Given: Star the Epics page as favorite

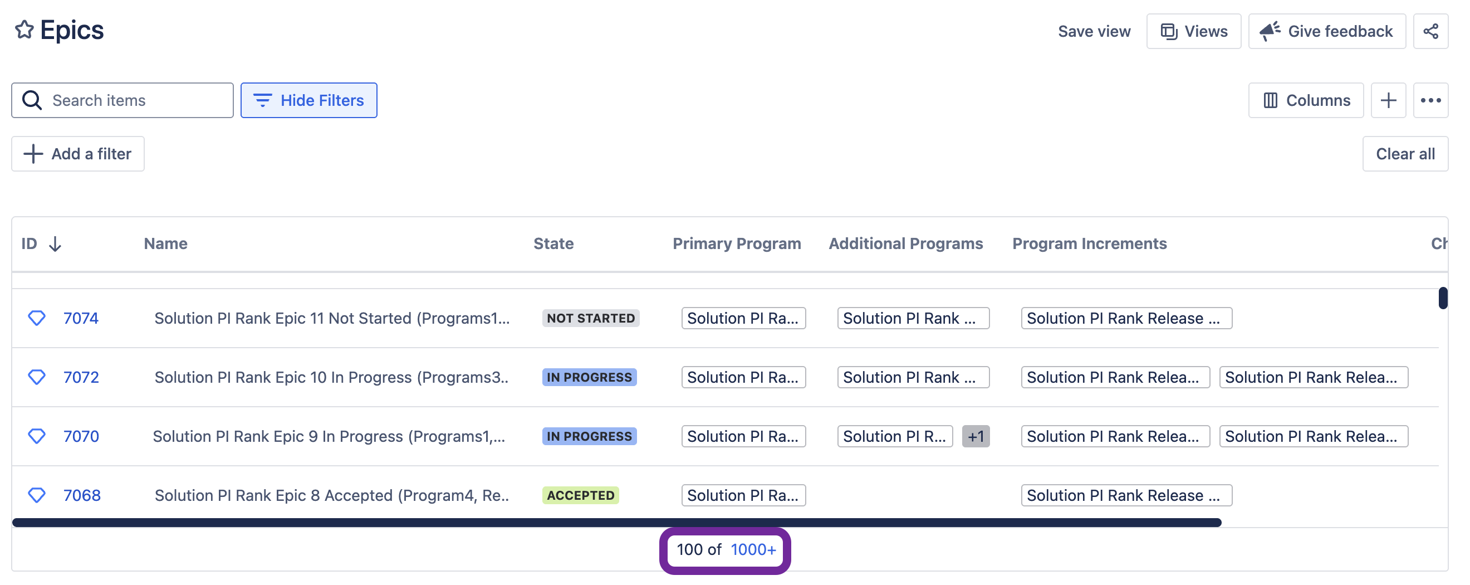Looking at the screenshot, I should (x=24, y=30).
